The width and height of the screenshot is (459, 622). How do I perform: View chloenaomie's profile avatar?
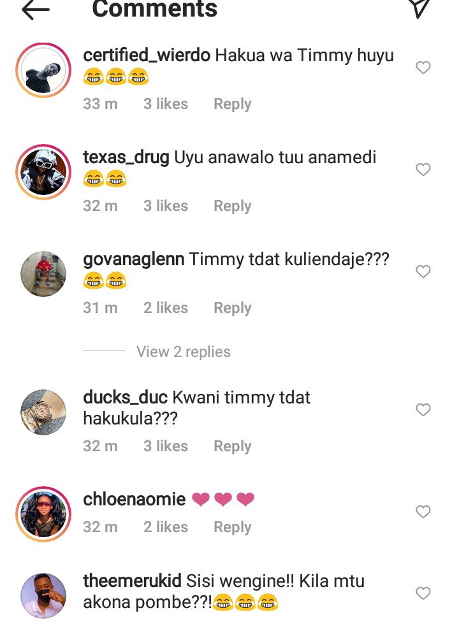[43, 514]
